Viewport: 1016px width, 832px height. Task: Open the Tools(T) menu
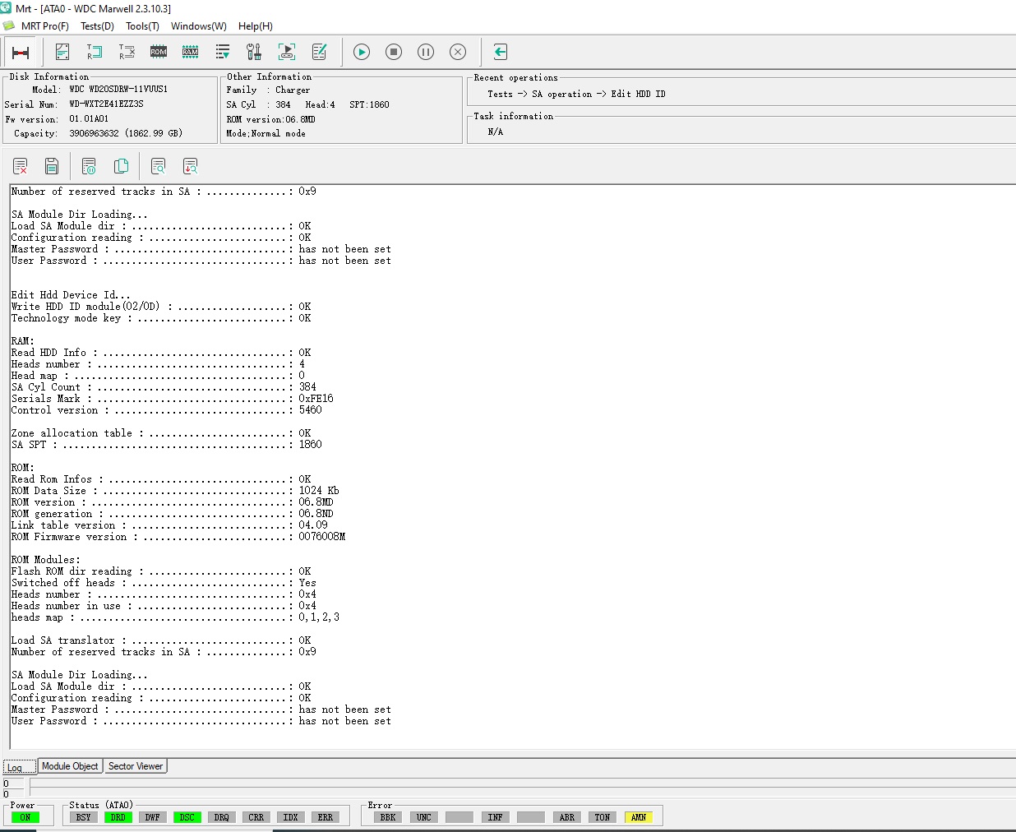[x=142, y=26]
